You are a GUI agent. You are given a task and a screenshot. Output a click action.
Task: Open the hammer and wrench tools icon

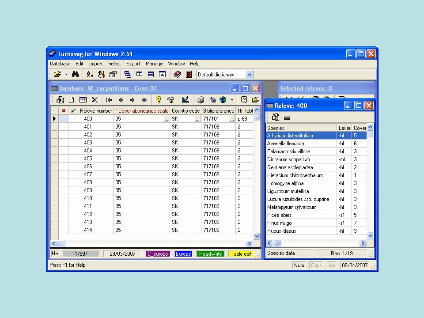(102, 74)
